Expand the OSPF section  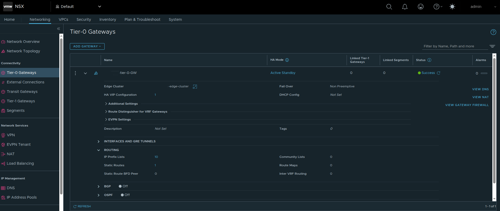(x=99, y=195)
